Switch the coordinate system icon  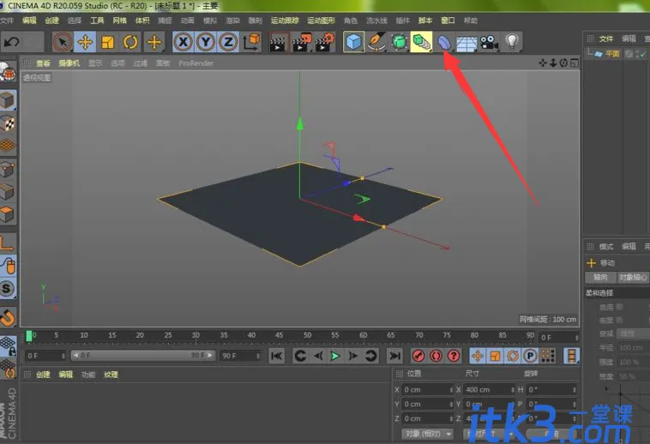click(251, 42)
